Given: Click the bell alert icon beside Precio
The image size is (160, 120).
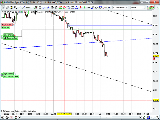Looking at the screenshot, I should 13,12.
